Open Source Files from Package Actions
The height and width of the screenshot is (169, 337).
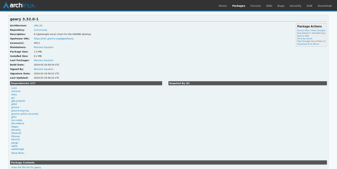(x=303, y=30)
